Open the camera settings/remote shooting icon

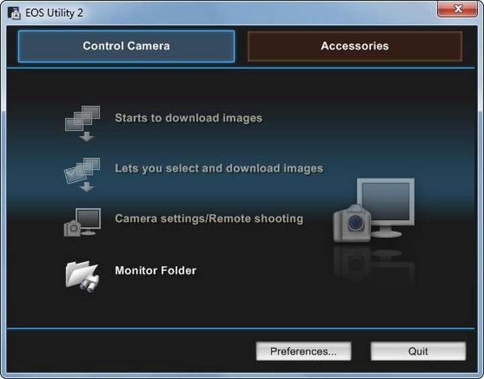(x=82, y=221)
